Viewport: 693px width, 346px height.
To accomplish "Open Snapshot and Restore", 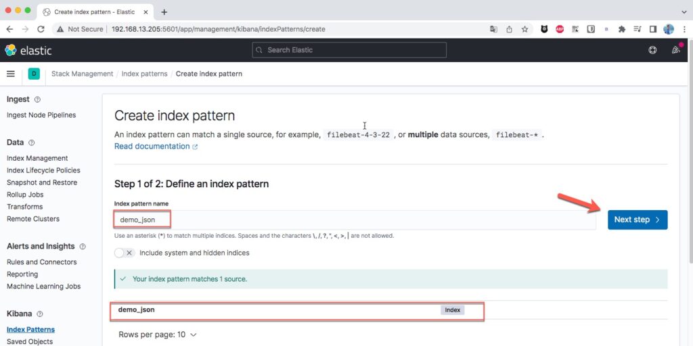I will (42, 182).
